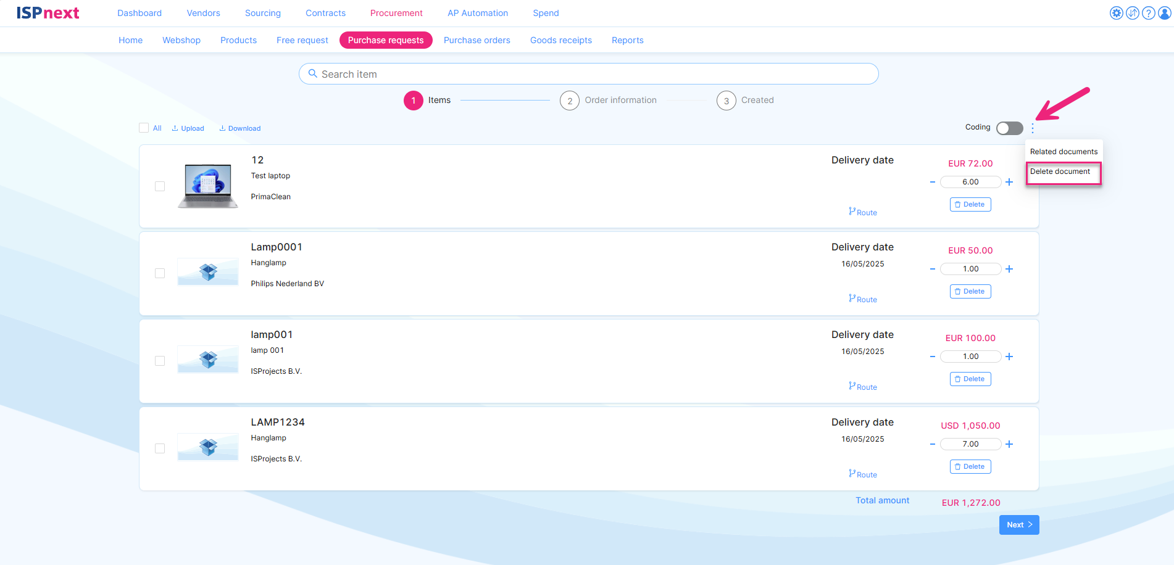Delete the LAMP1234 item
Viewport: 1174px width, 565px height.
tap(970, 467)
